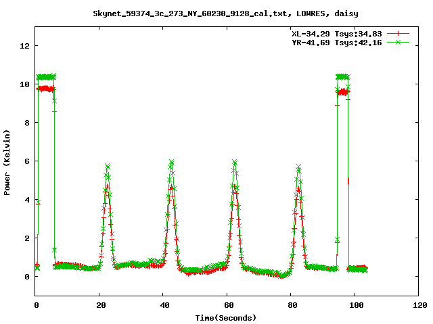Click the y-axis tick label 4
Viewport: 433px width, 324px height.
(27, 200)
